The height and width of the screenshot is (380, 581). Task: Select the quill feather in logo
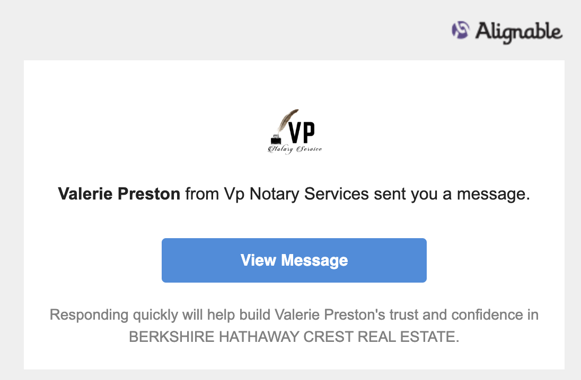click(287, 122)
